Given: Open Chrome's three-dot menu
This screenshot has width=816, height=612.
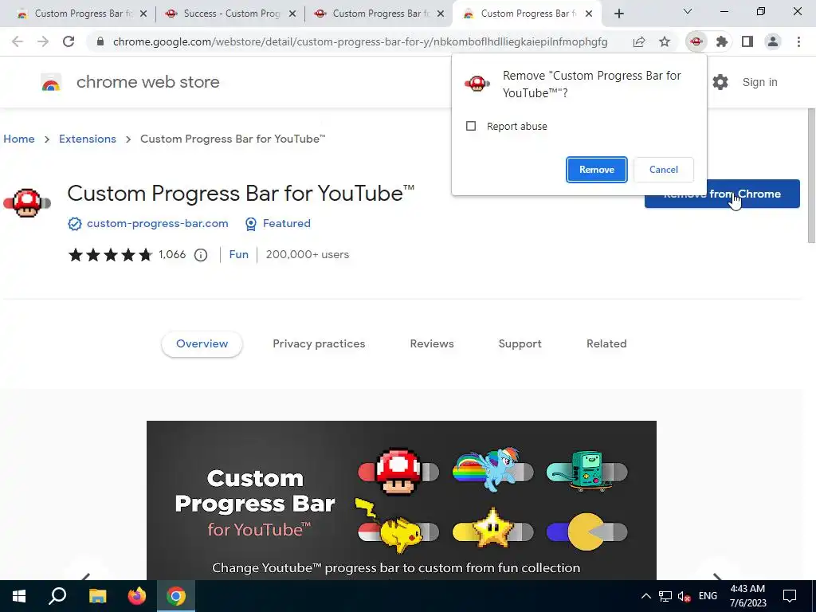Looking at the screenshot, I should click(798, 41).
